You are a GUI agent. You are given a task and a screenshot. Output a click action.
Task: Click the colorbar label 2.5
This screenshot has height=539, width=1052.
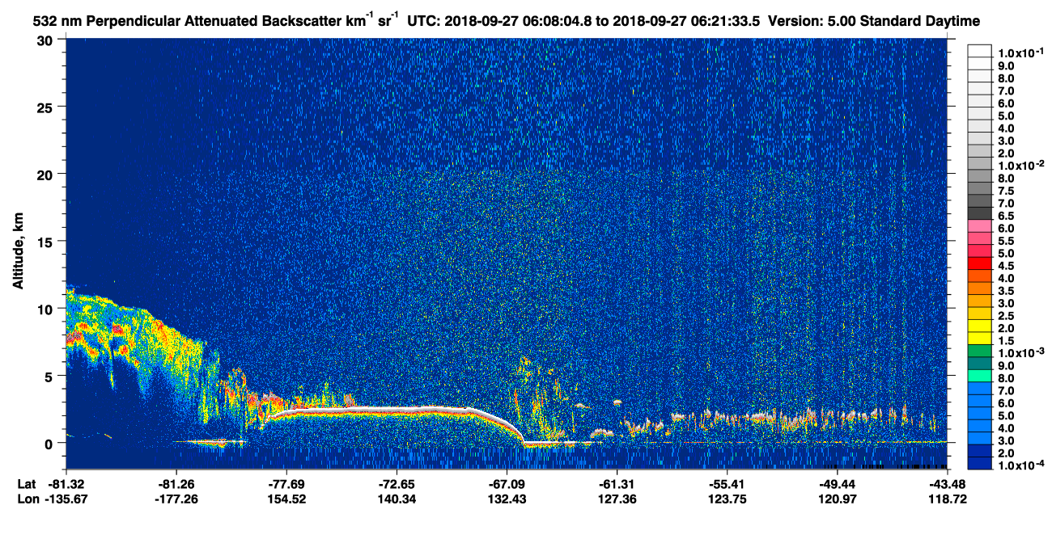point(1006,316)
